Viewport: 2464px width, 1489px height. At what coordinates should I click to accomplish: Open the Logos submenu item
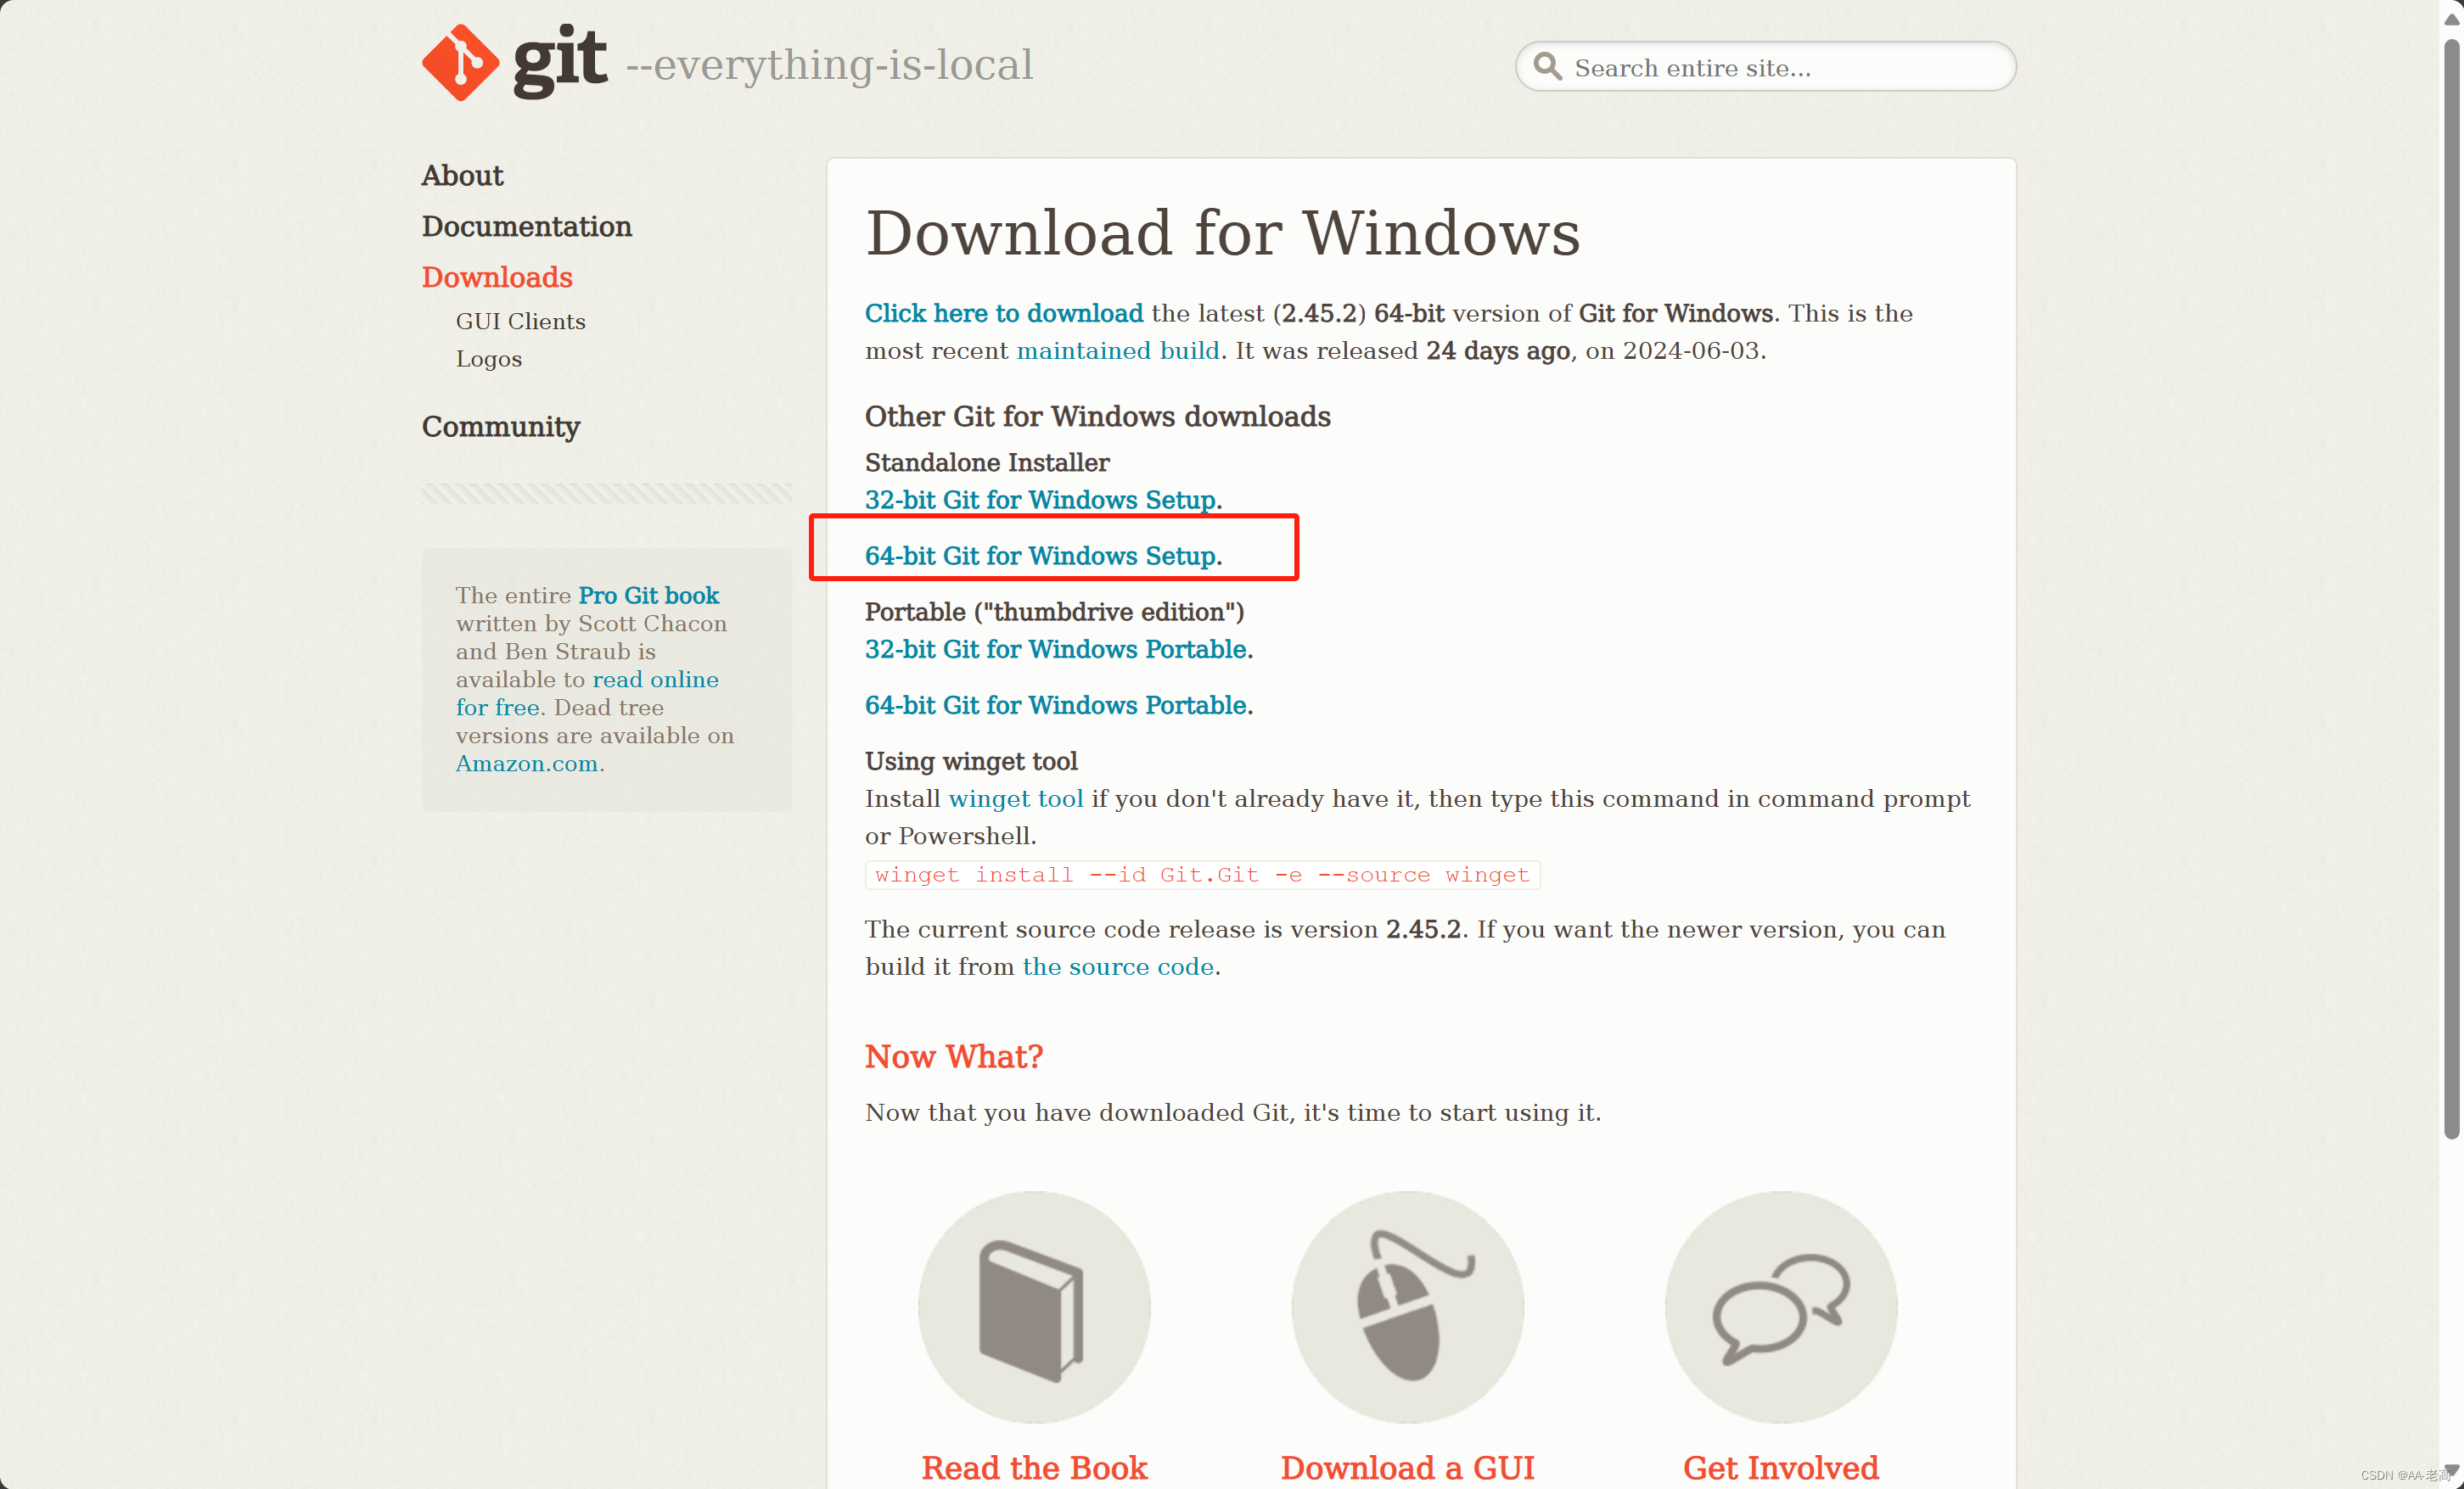point(488,359)
